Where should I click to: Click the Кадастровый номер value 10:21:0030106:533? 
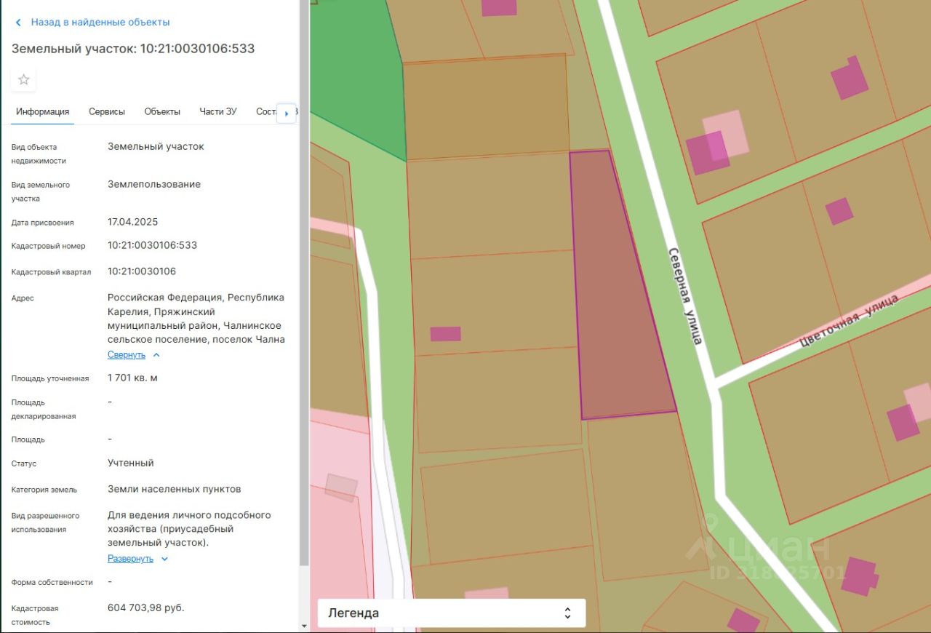pyautogui.click(x=152, y=245)
